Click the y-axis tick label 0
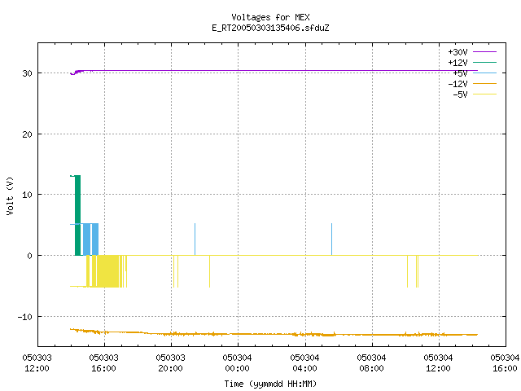Screen dimensions: 521x391 click(x=29, y=256)
